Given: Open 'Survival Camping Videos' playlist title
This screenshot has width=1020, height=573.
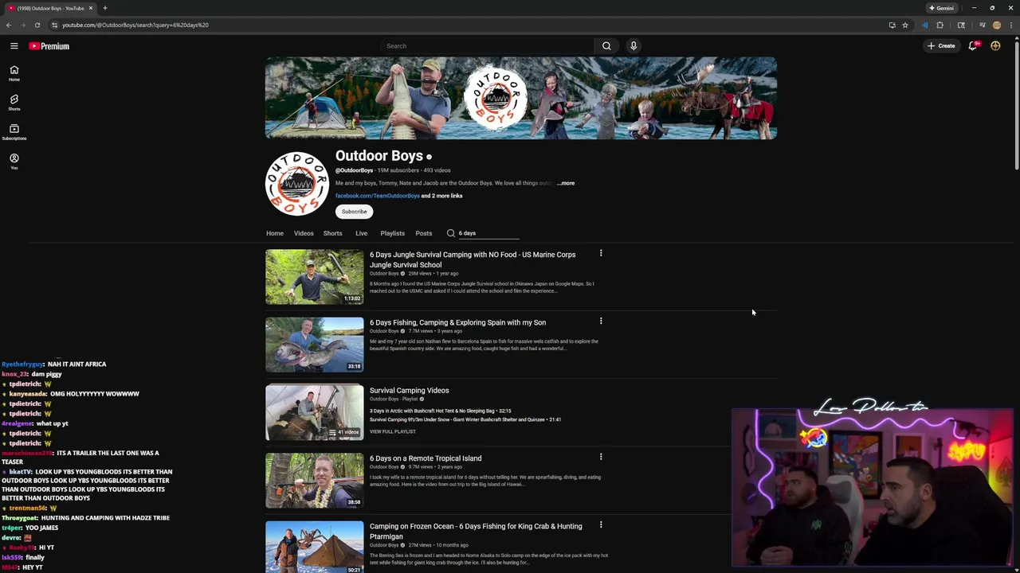Looking at the screenshot, I should (409, 391).
